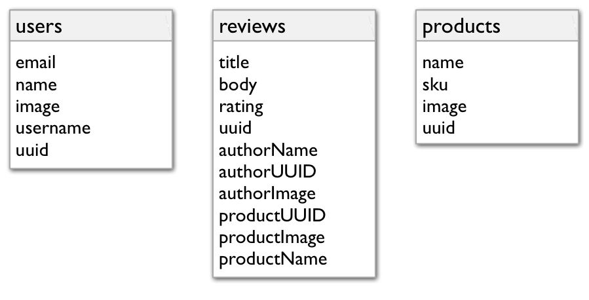
Task: Select the image field in products table
Action: [x=444, y=106]
